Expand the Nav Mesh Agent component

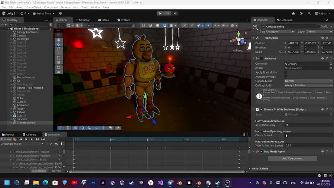tap(253, 152)
